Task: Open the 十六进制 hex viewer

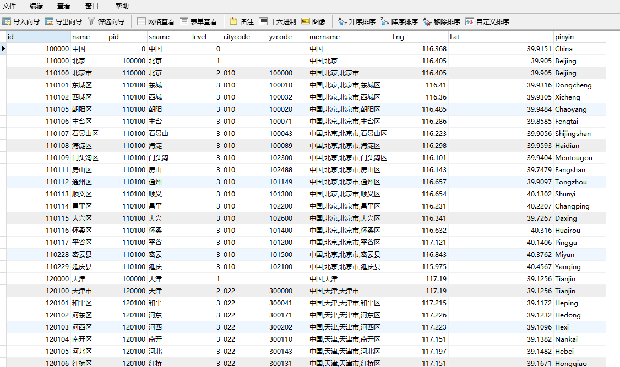Action: 277,21
